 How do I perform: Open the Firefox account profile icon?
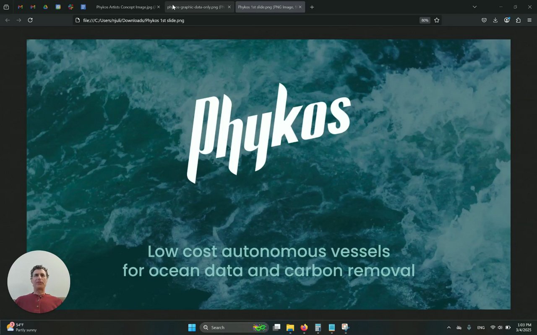pyautogui.click(x=507, y=20)
